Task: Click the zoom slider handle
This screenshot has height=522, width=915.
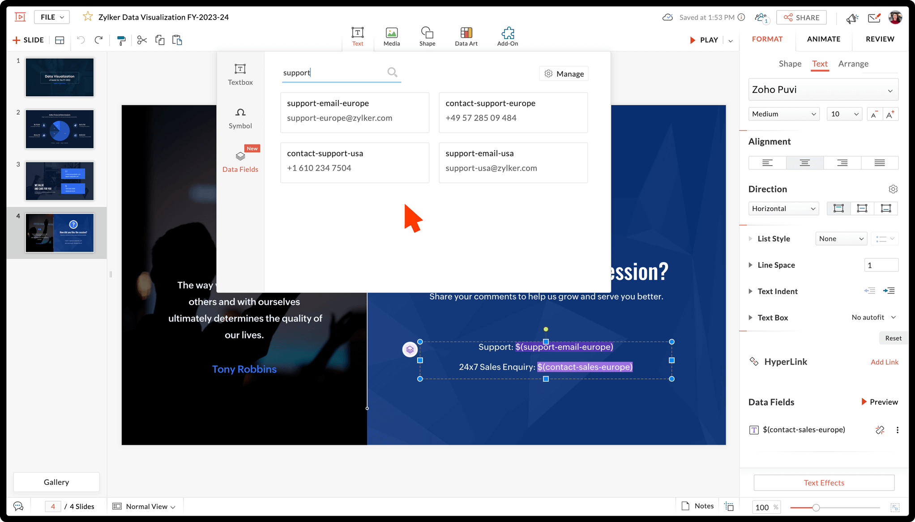Action: point(816,507)
